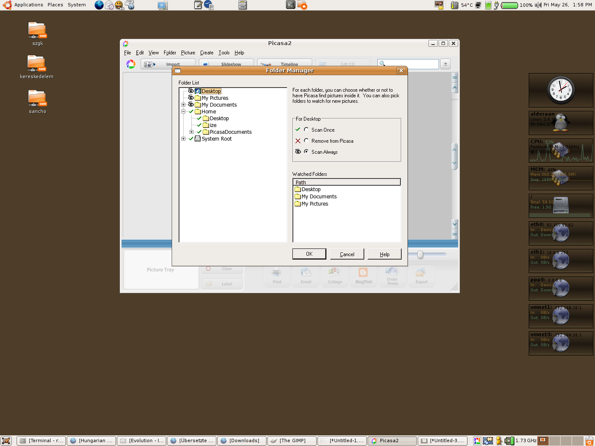595x446 pixels.
Task: Click the BlogThis! icon in Picasa
Action: (x=364, y=276)
